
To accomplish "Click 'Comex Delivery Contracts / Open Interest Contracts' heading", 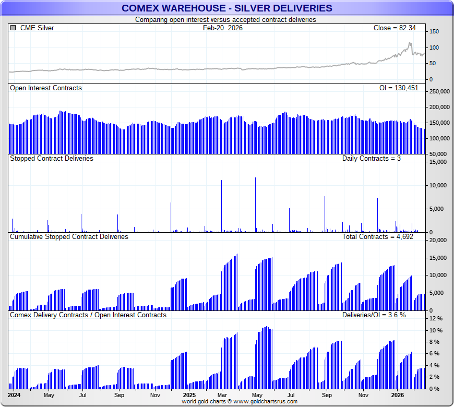I will tap(88, 315).
